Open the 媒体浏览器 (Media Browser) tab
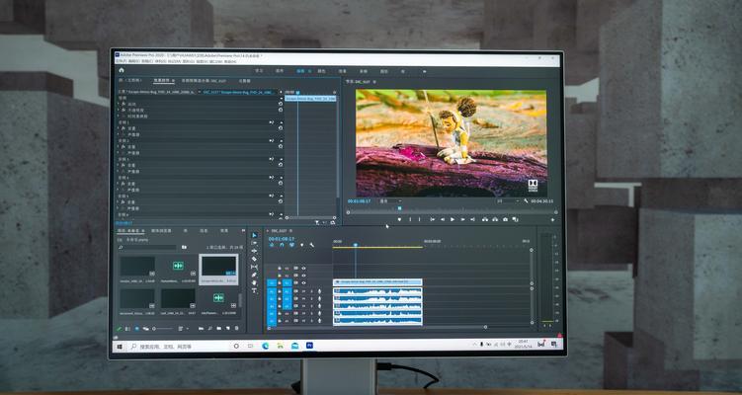 pyautogui.click(x=161, y=231)
